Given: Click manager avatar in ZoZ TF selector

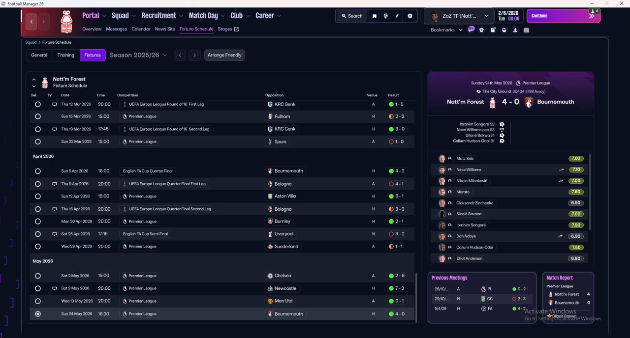Looking at the screenshot, I should point(434,16).
